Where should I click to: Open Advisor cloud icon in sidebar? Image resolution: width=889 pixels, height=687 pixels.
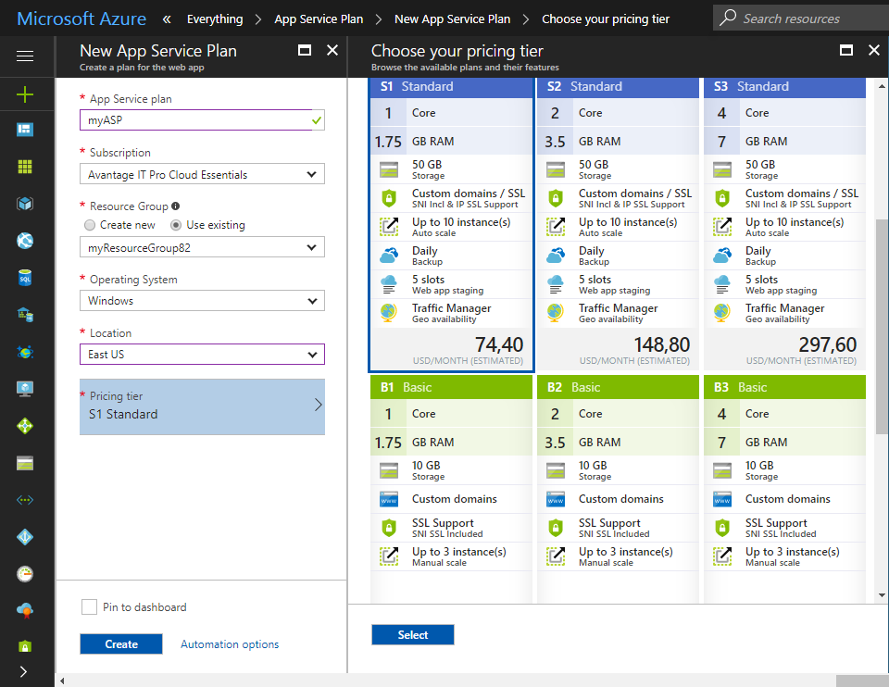click(x=25, y=610)
